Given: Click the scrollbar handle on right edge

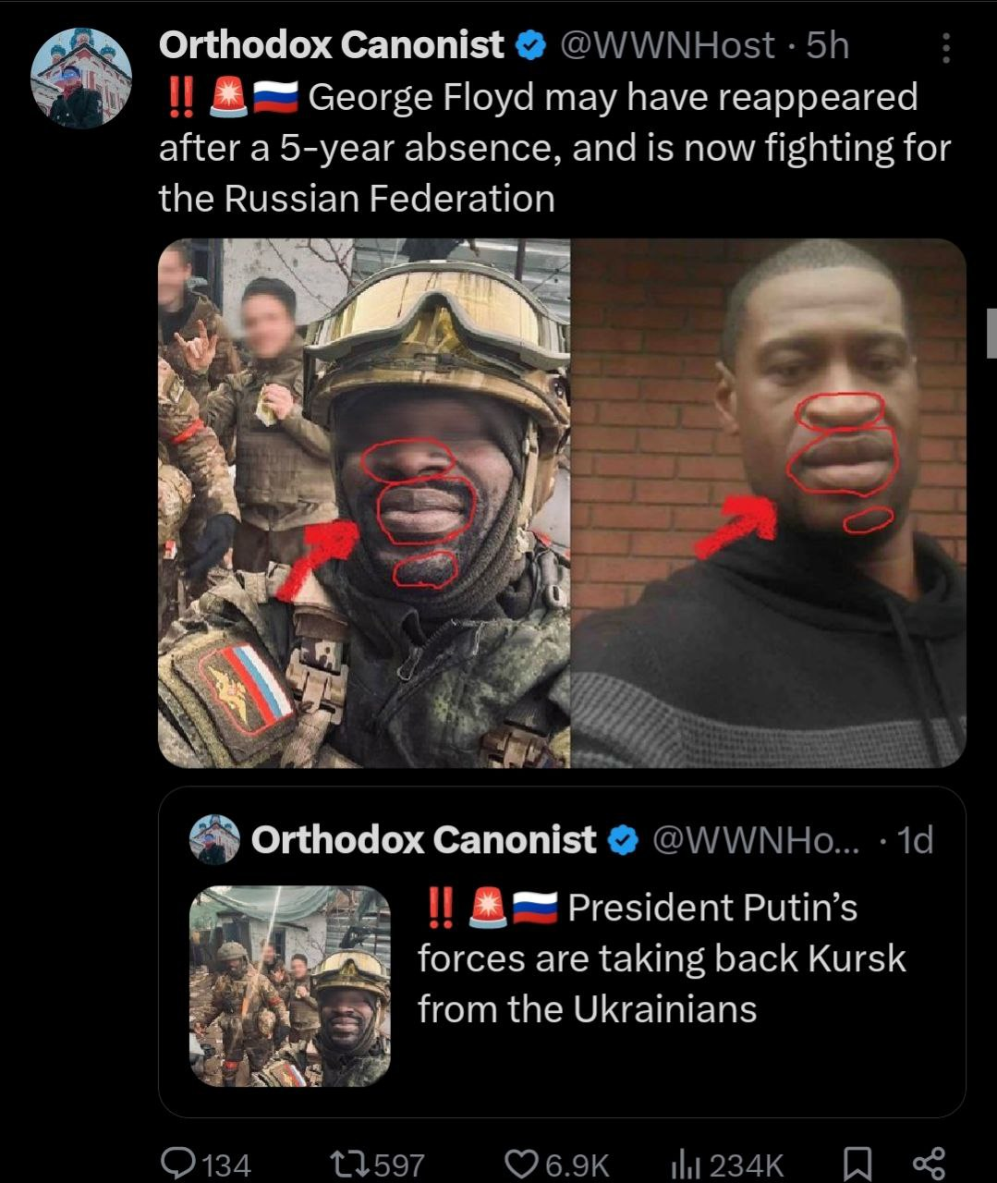Looking at the screenshot, I should click(991, 333).
